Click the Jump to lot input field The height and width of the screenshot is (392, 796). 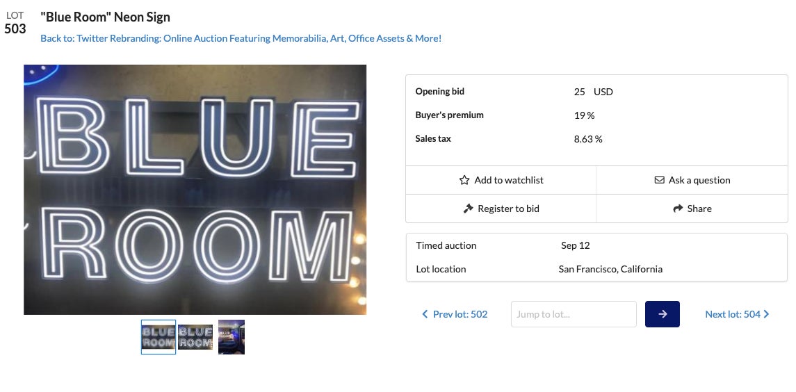click(x=574, y=314)
